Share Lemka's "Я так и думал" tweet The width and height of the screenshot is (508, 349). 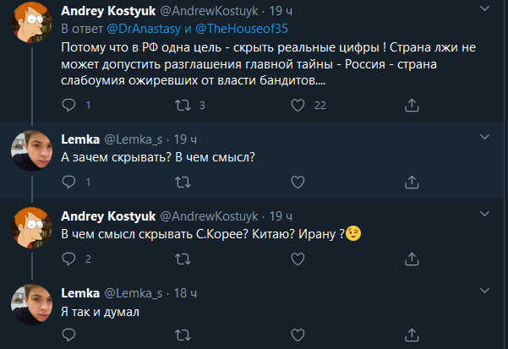412,337
